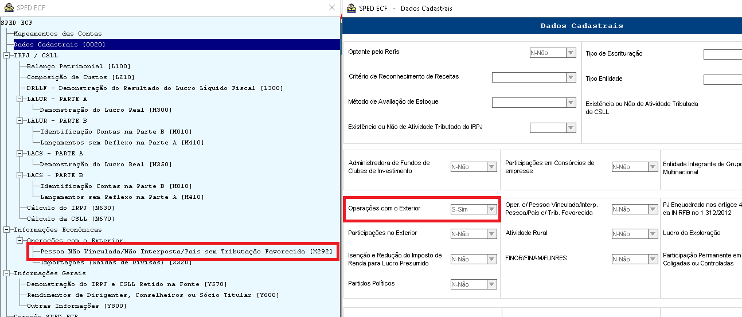Open Pessoa Não Vinculada [X292] item
This screenshot has height=317, width=742.
click(186, 252)
